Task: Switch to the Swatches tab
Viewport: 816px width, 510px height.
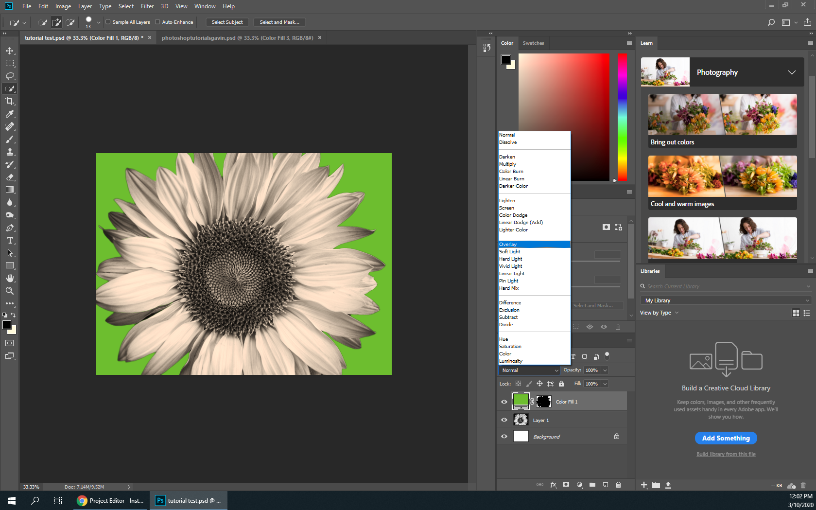Action: pos(533,43)
